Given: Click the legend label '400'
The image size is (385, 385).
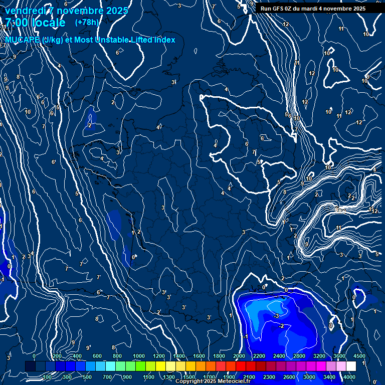Looking at the screenshot, I should pos(77,356).
